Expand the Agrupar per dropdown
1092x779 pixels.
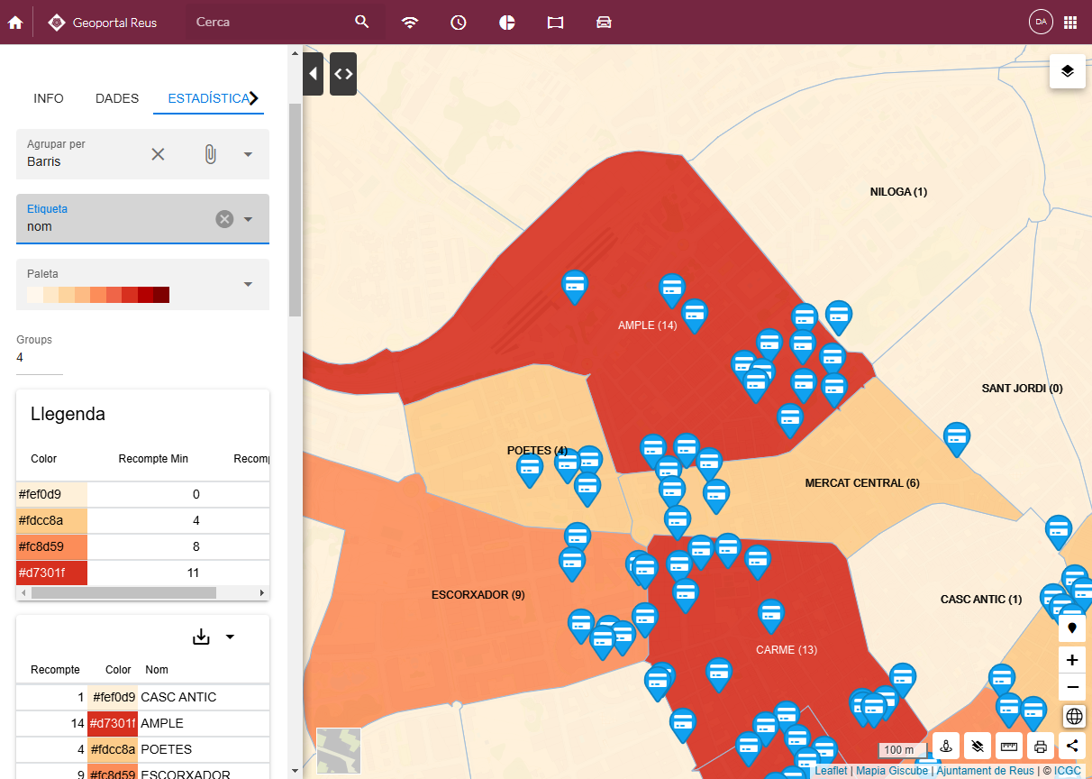click(x=248, y=154)
